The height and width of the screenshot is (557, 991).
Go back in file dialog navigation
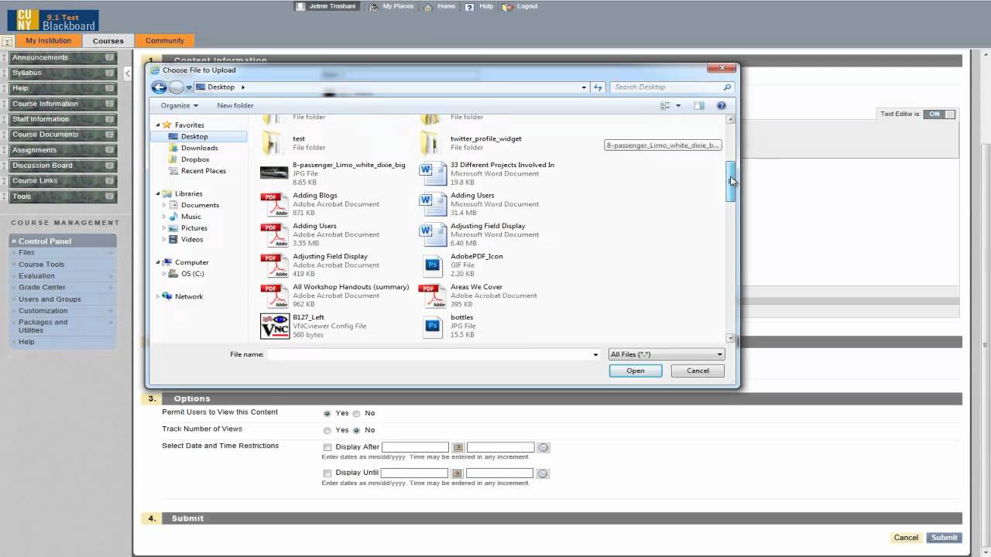tap(159, 87)
